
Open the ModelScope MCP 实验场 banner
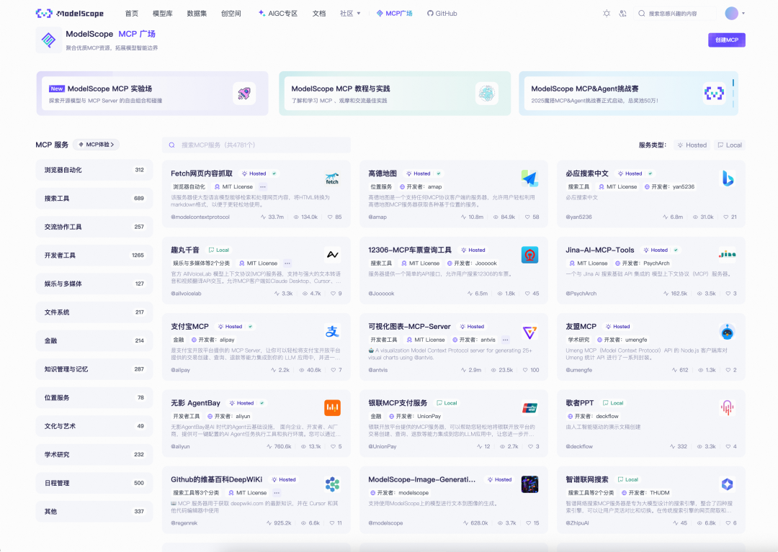pos(152,93)
